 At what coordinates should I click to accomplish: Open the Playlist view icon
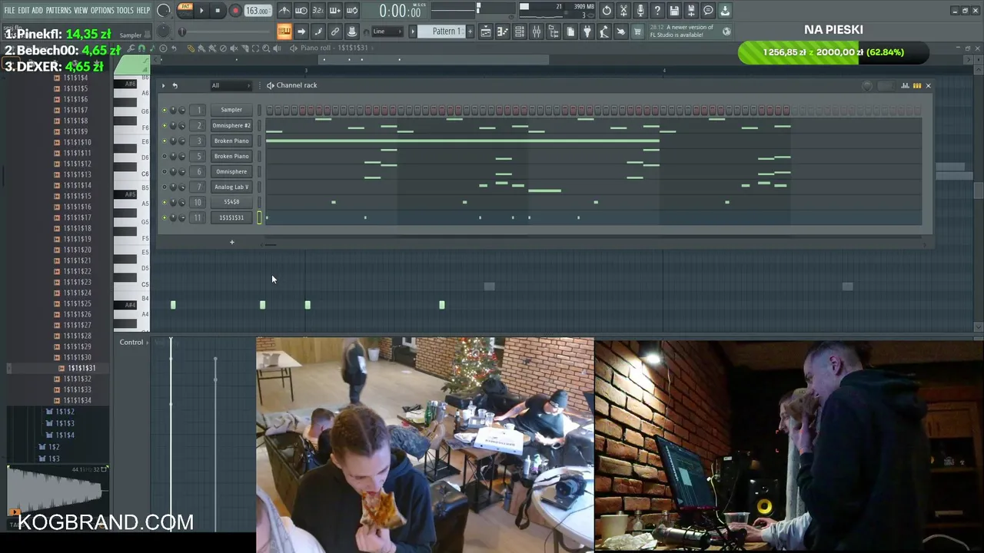486,31
